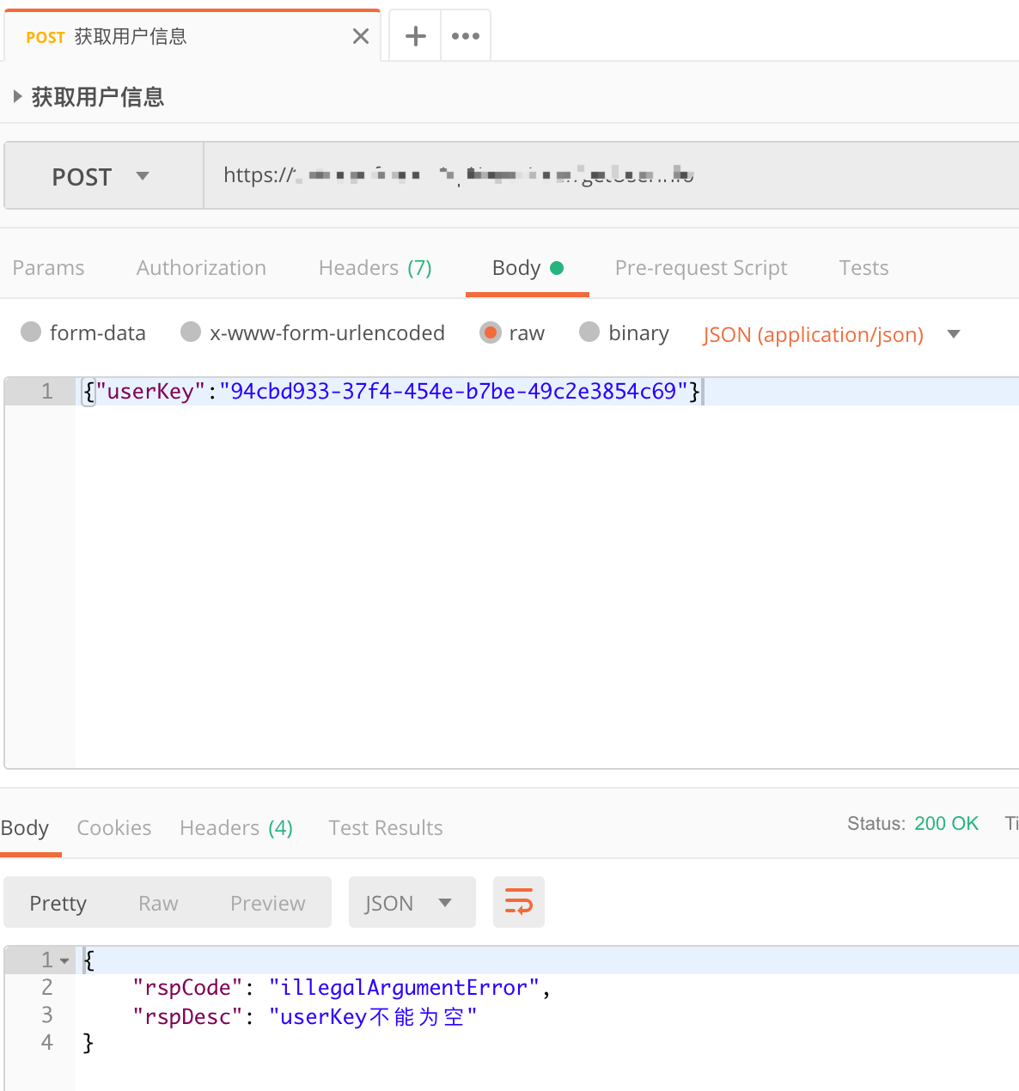The height and width of the screenshot is (1091, 1019).
Task: Open the response format dropdown showing JSON
Action: point(412,902)
